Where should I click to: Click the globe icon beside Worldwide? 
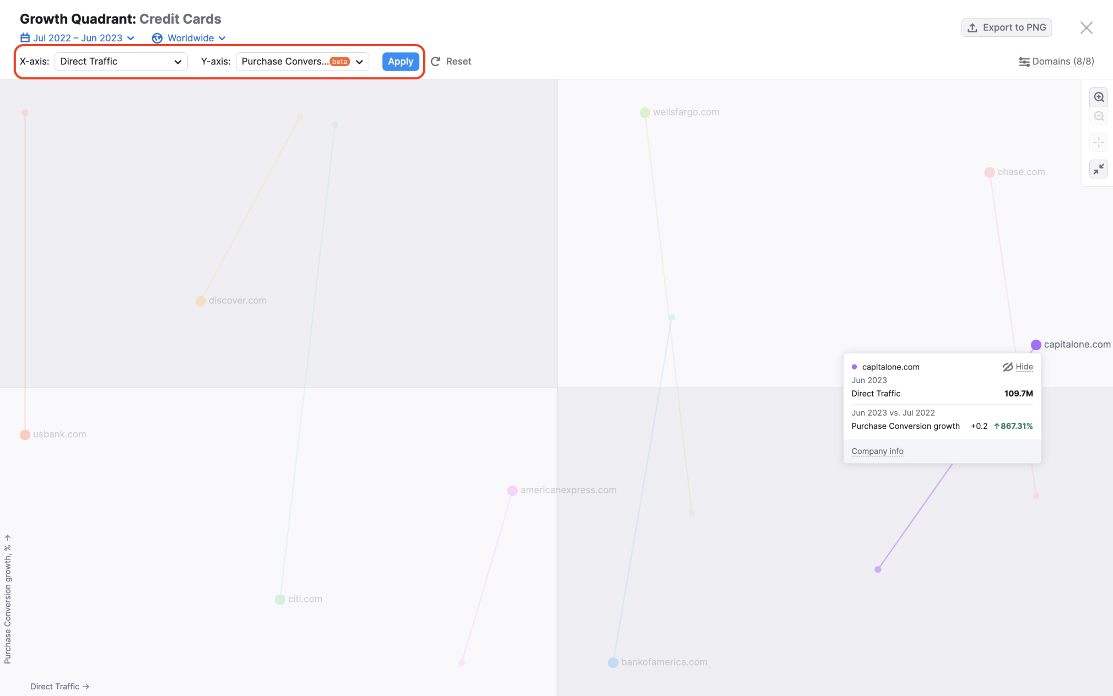(157, 38)
